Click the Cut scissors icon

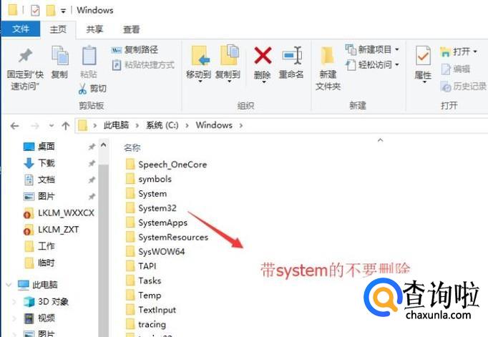[x=82, y=89]
